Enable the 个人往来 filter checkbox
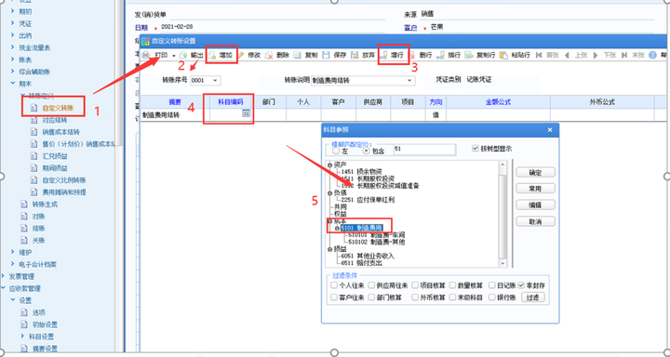This screenshot has height=357, width=670. (x=334, y=285)
